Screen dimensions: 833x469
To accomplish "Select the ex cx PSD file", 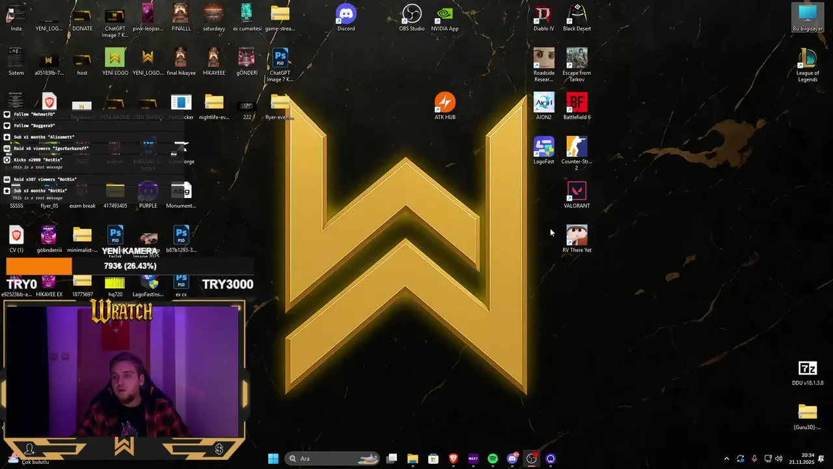I will (x=181, y=286).
